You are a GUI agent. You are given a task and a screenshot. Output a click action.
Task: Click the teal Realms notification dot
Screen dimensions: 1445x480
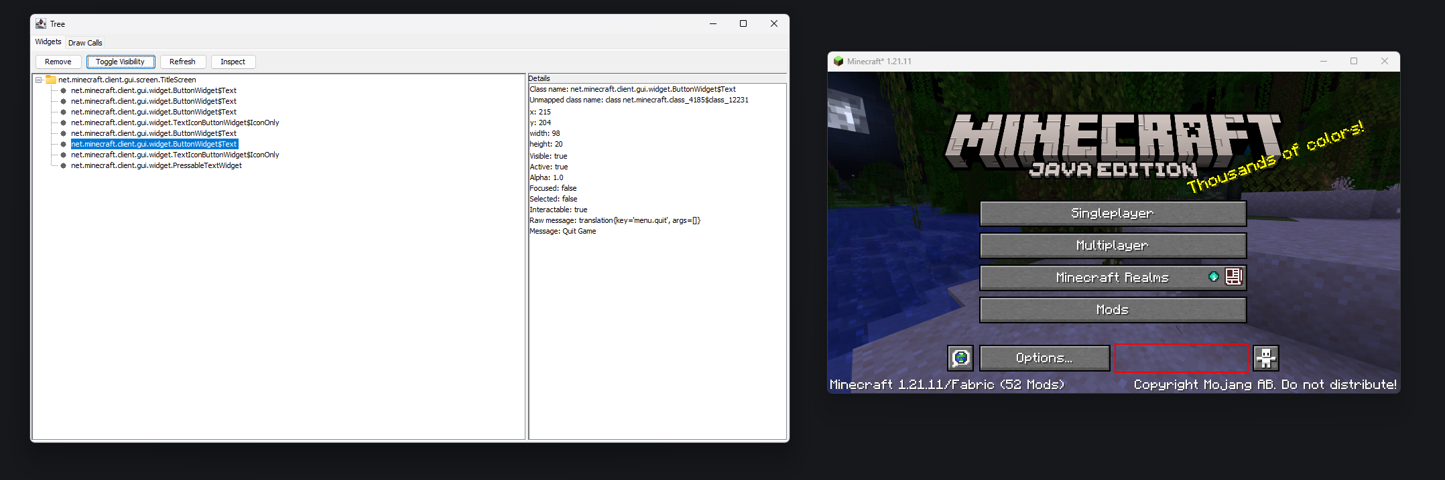[1213, 276]
